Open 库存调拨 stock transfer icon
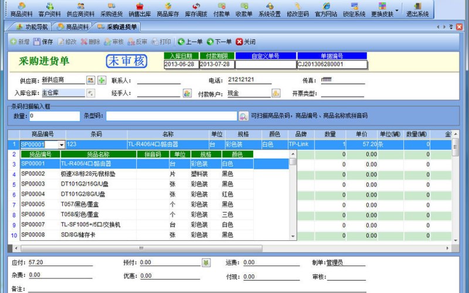 coord(196,9)
